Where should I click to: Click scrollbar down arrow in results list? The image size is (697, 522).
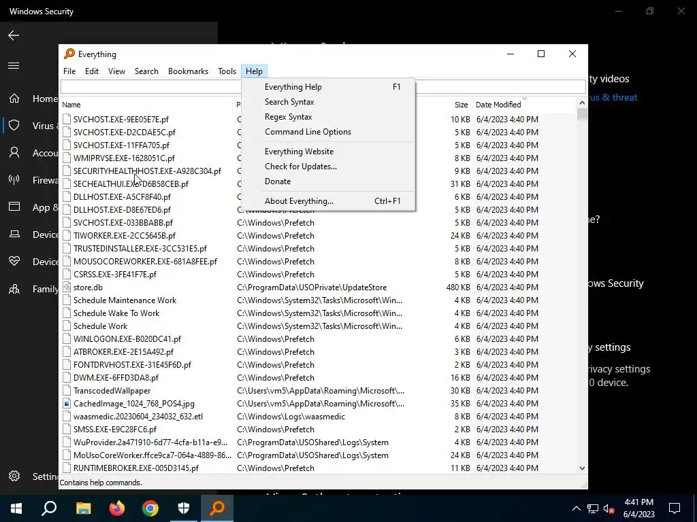[x=582, y=468]
